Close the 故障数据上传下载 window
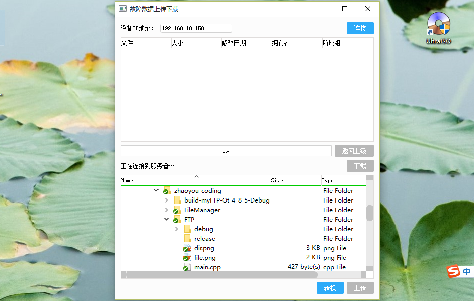 (368, 9)
